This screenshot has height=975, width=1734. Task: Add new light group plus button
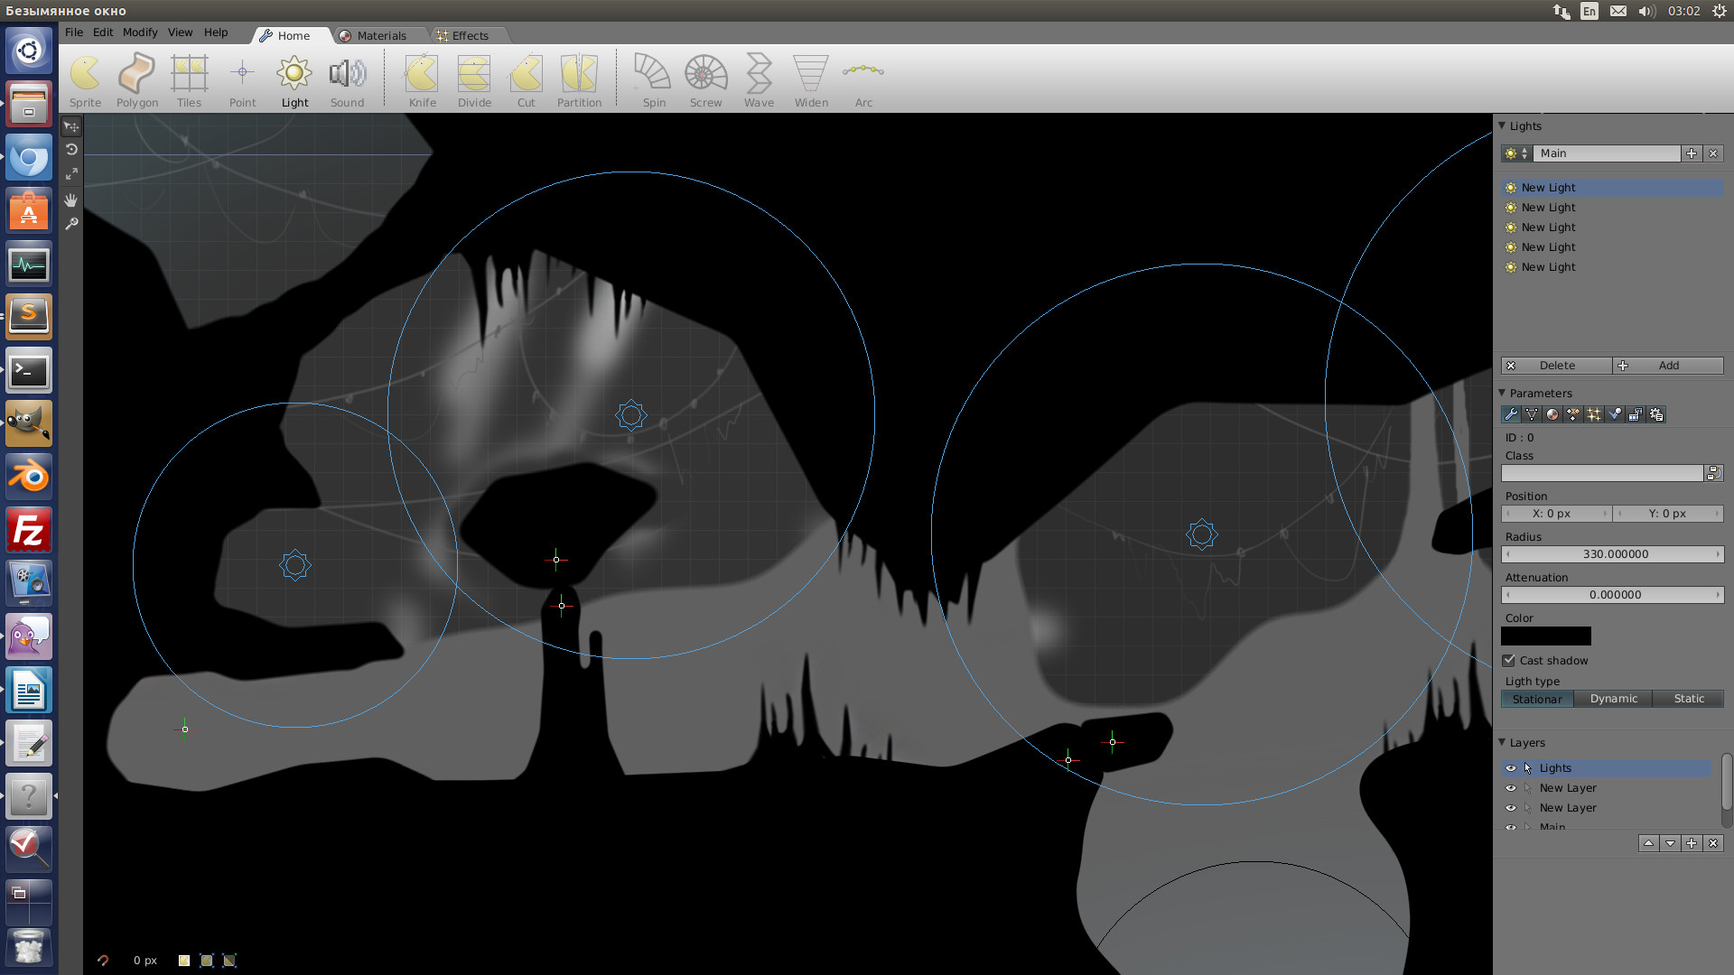[1692, 153]
